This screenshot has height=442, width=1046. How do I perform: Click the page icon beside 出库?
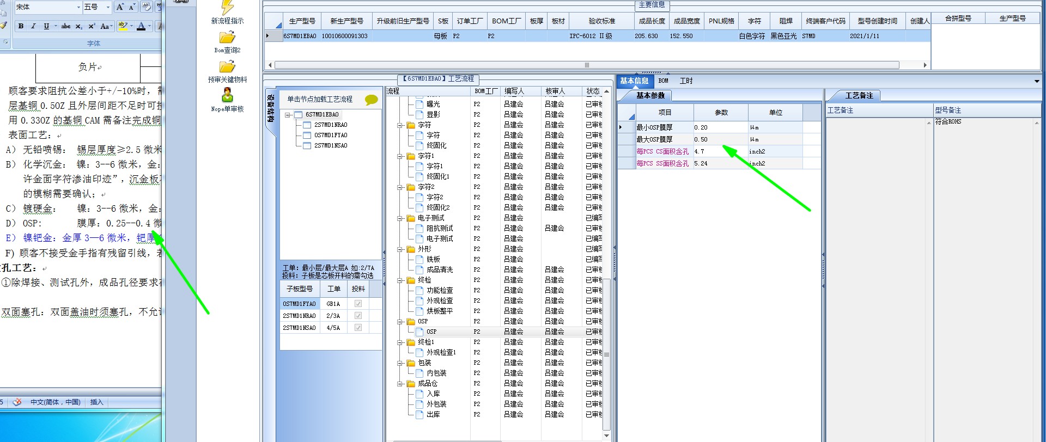[419, 414]
